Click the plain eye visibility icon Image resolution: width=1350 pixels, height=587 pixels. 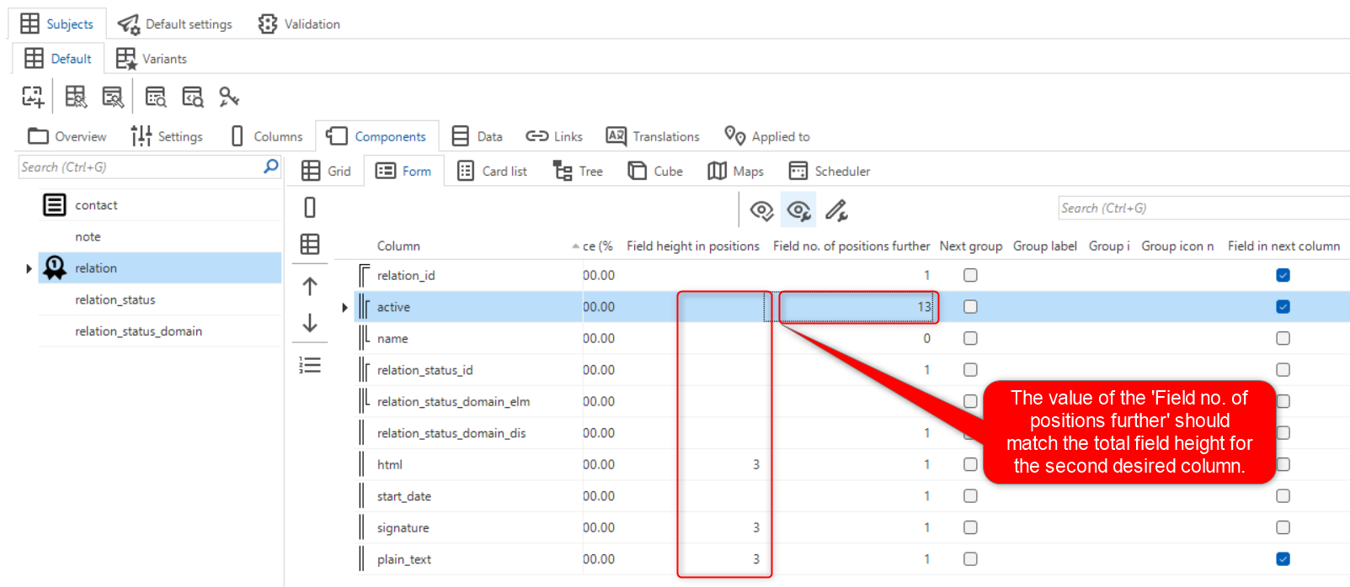click(761, 210)
